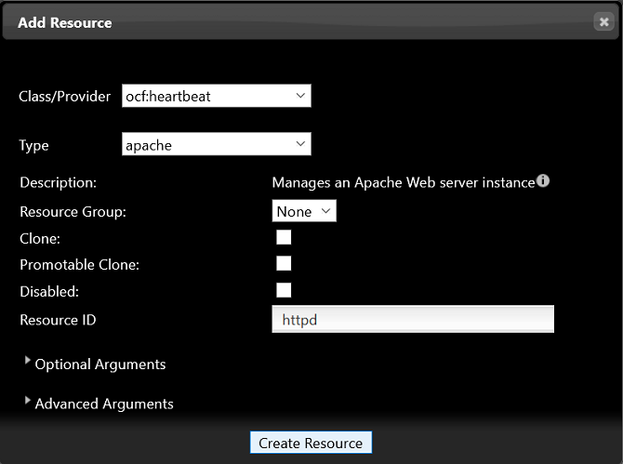Image resolution: width=623 pixels, height=464 pixels.
Task: Open the Resource Group dropdown set to None
Action: click(x=304, y=211)
